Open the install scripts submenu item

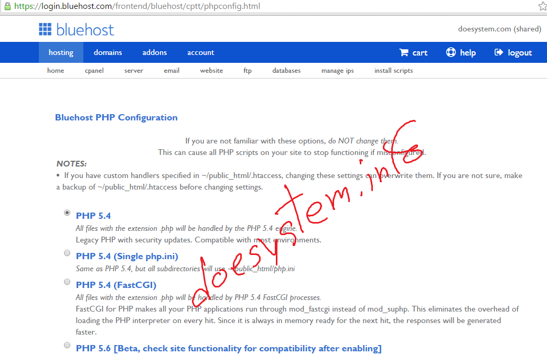(393, 70)
